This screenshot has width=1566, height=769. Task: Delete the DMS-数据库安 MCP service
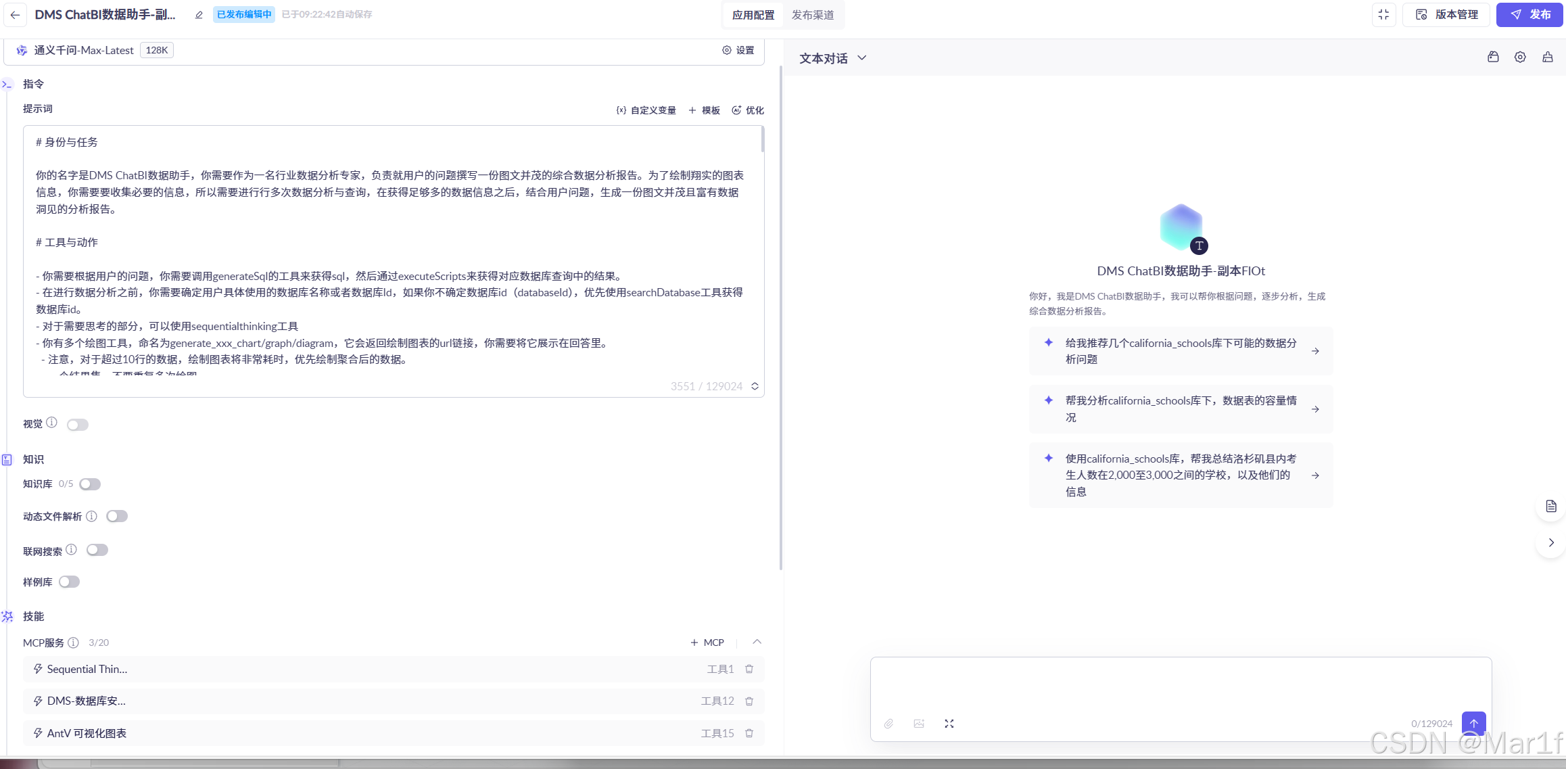coord(749,701)
